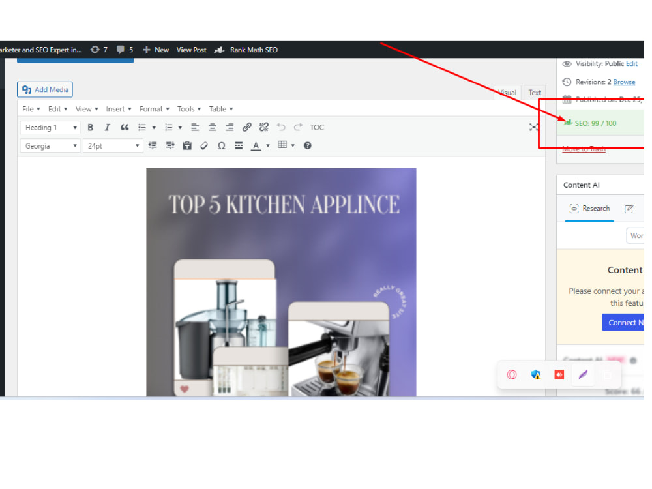Apply text color with the A icon
Viewport: 652px width, 489px height.
tap(256, 145)
